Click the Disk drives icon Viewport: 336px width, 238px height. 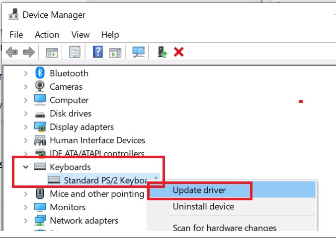[x=40, y=115]
